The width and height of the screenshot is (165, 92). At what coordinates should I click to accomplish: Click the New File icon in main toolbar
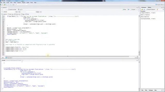click(x=1, y=5)
